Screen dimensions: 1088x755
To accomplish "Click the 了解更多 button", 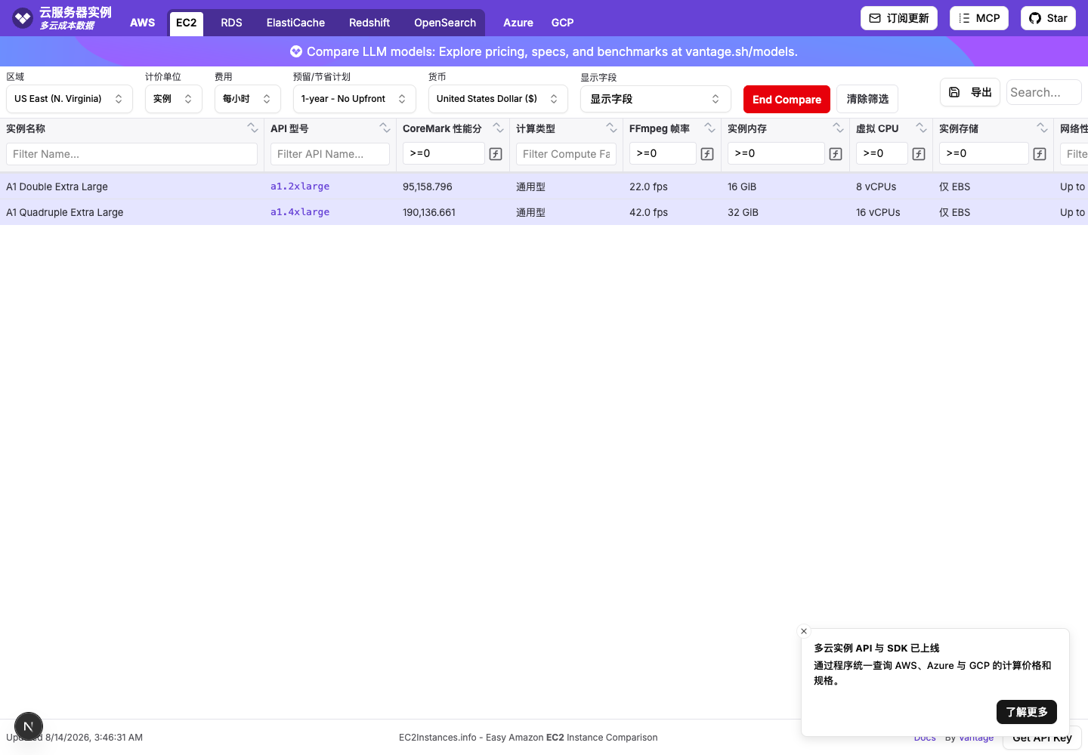I will coord(1027,712).
